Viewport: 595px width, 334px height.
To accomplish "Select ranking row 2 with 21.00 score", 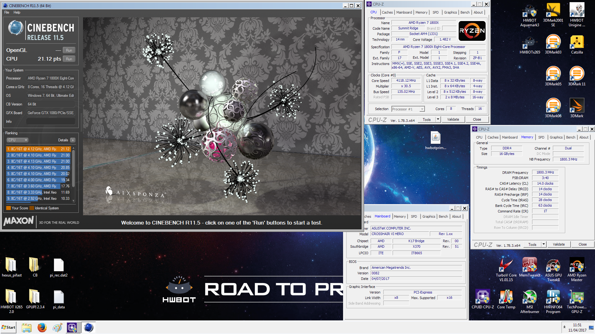I will (38, 155).
